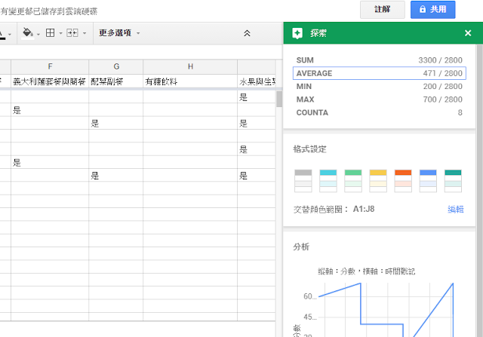483x337 pixels.
Task: Select the AVERAGE statistic row
Action: [x=379, y=73]
